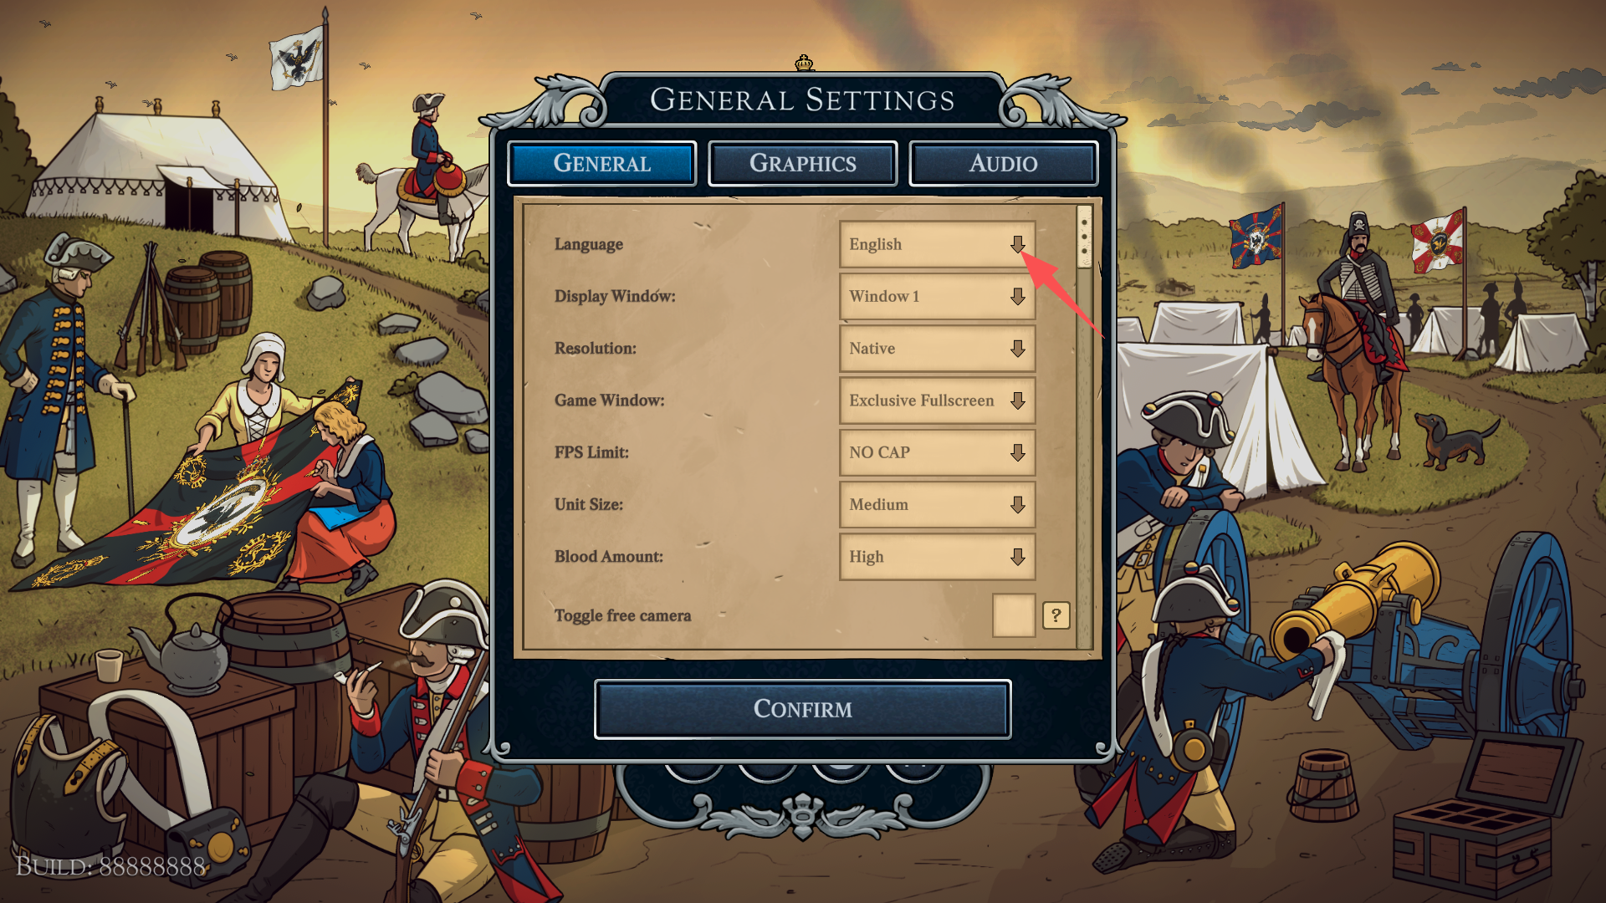Enable the Toggle free camera checkbox

[x=1014, y=615]
